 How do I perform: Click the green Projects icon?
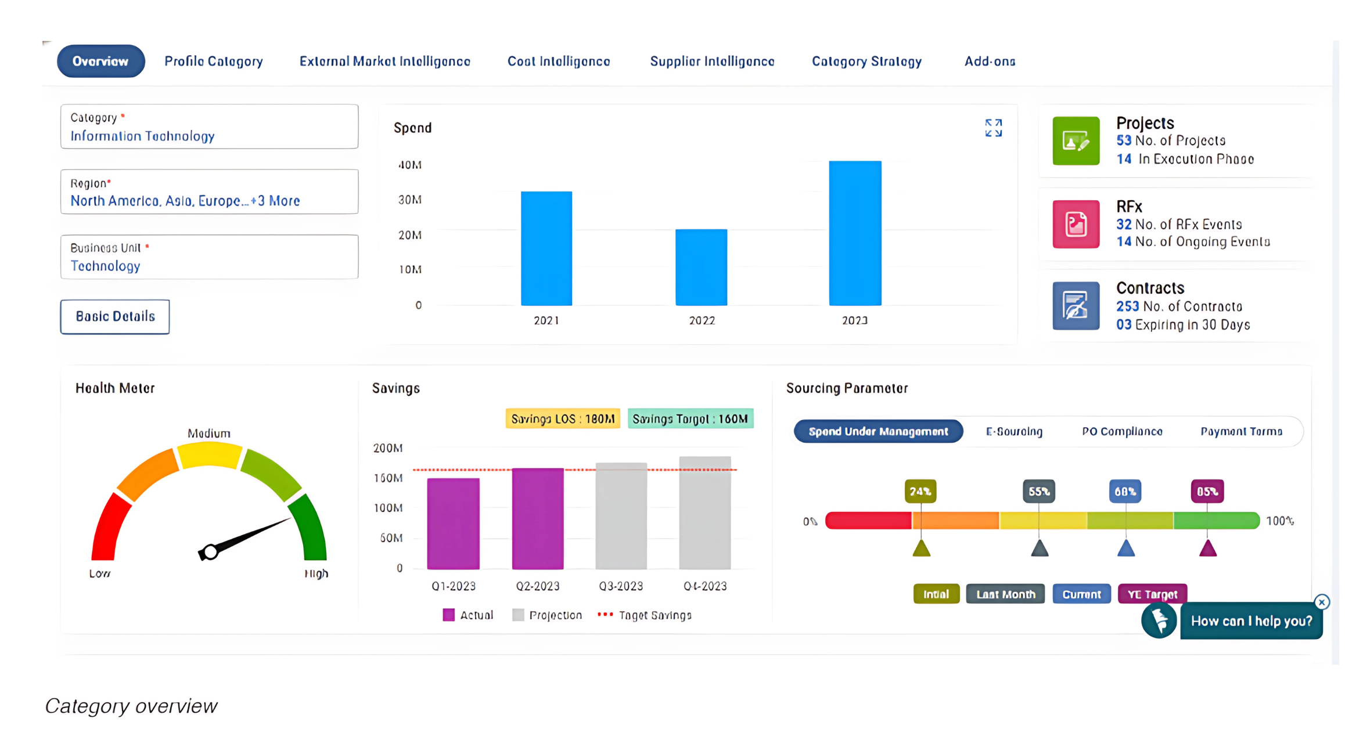pyautogui.click(x=1076, y=141)
